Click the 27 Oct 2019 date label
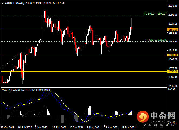Screen dimensions: 179x130 [x=8, y=128]
